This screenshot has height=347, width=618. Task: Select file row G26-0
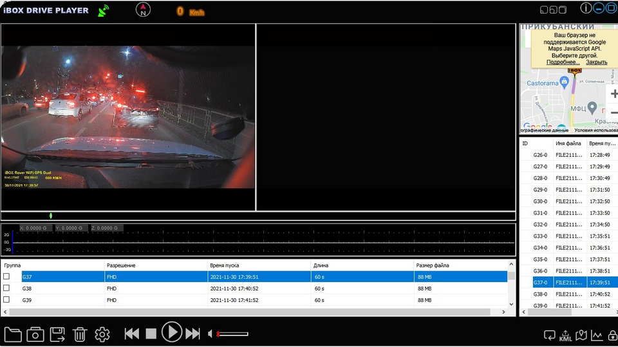568,155
